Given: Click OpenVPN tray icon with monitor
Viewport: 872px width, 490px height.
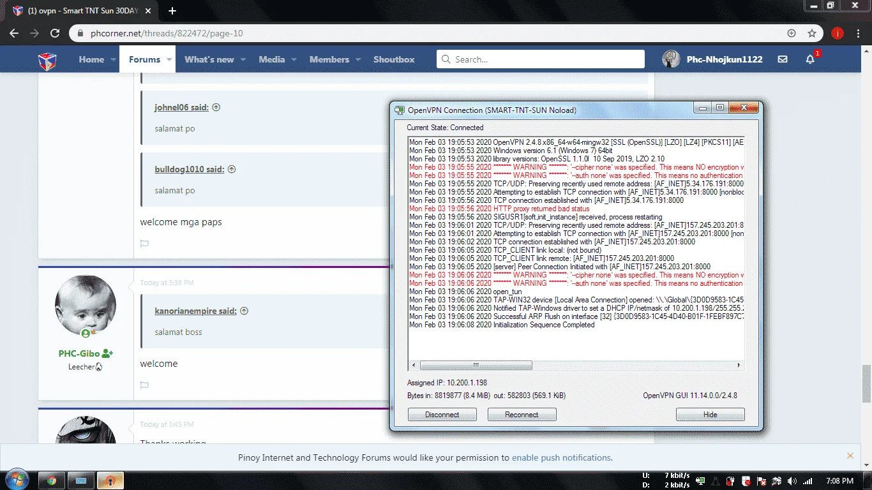Looking at the screenshot, I should (701, 481).
